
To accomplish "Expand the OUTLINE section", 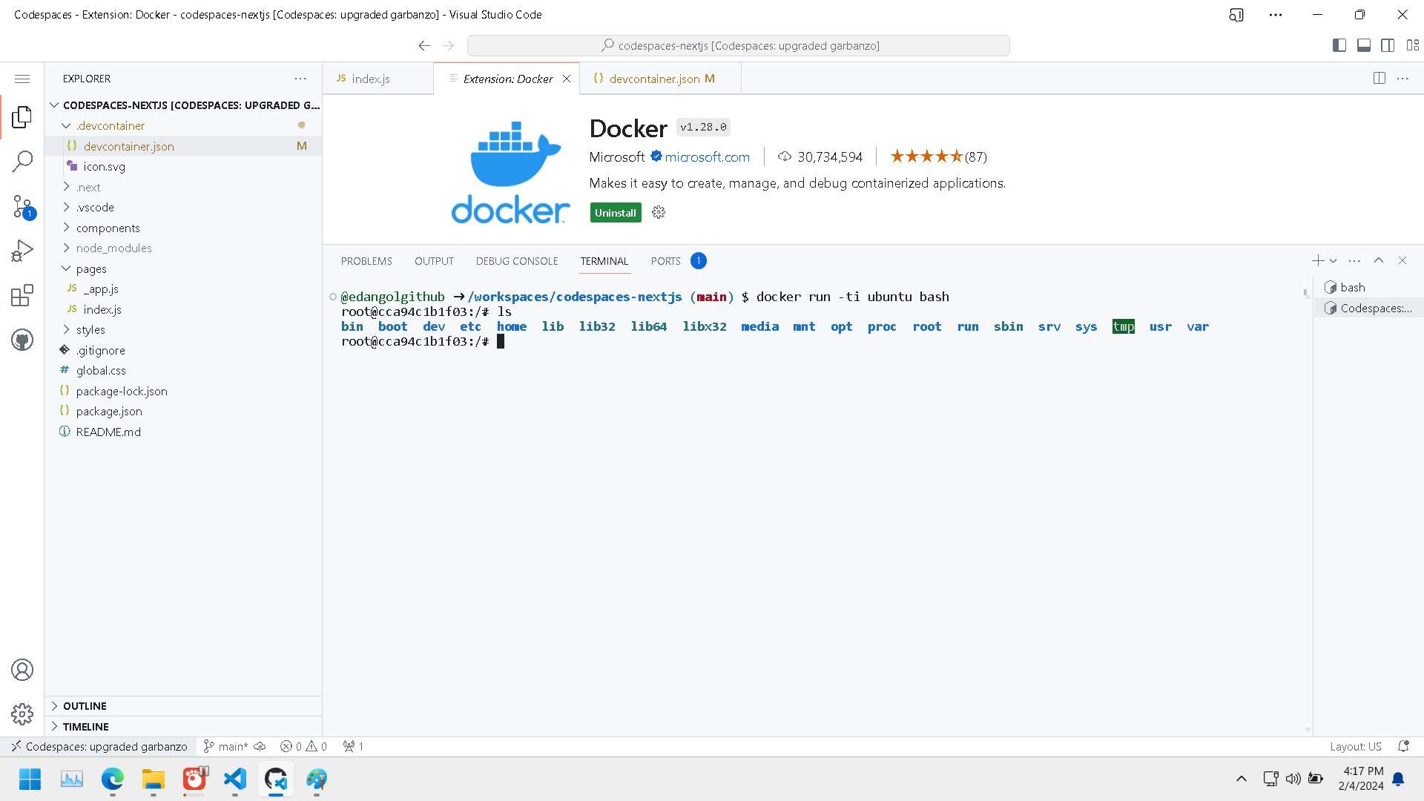I will 183,706.
